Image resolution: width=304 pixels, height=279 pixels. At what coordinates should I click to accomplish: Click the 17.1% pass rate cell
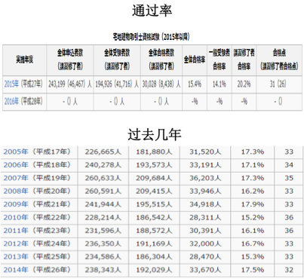pos(253,165)
